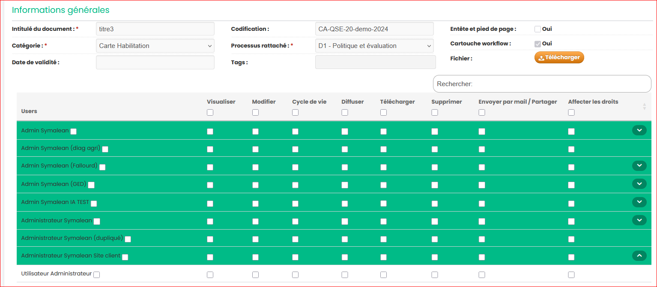Enable Visualiser for Admin Symalean row
The height and width of the screenshot is (287, 657).
point(210,132)
